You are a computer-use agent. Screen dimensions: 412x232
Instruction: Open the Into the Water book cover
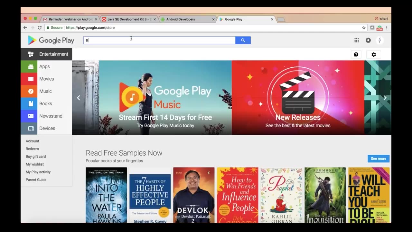pyautogui.click(x=106, y=195)
